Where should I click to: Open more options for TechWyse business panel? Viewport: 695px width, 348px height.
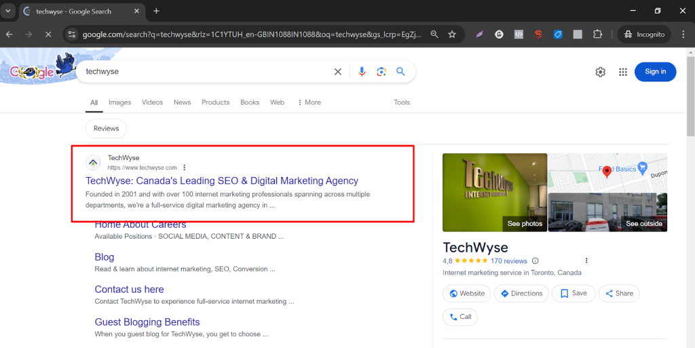[x=586, y=260]
